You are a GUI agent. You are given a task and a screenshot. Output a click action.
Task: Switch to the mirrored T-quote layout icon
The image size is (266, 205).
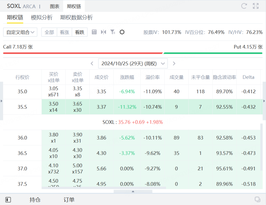pos(104,32)
